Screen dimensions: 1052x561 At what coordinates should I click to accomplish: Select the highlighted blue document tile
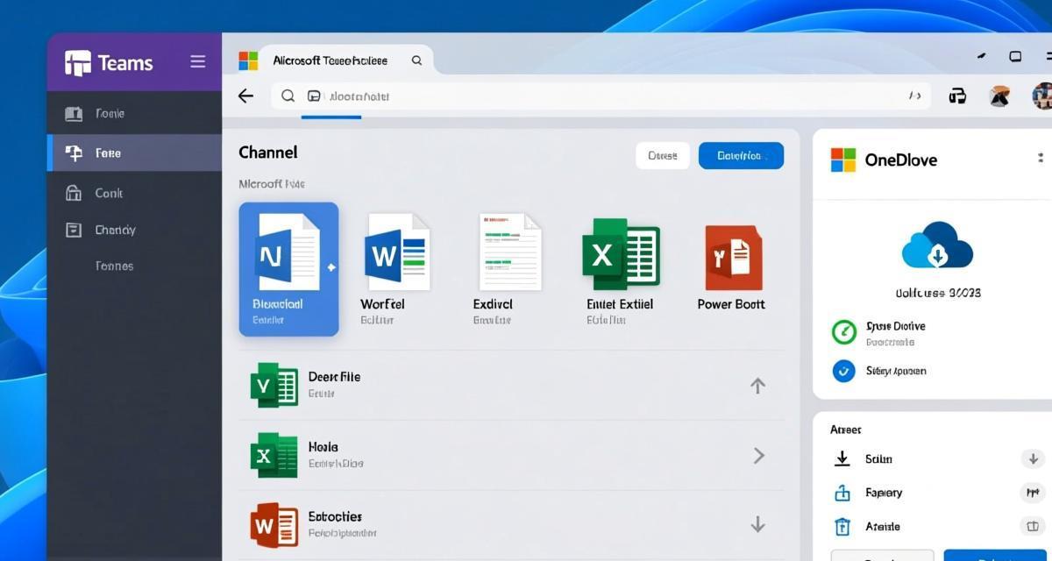(288, 269)
